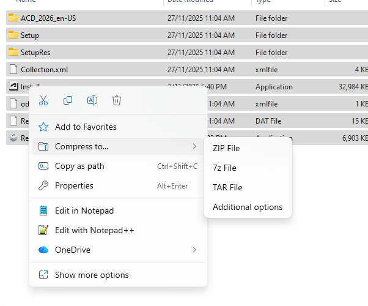Select Copy as path
The image size is (368, 306).
tap(79, 166)
